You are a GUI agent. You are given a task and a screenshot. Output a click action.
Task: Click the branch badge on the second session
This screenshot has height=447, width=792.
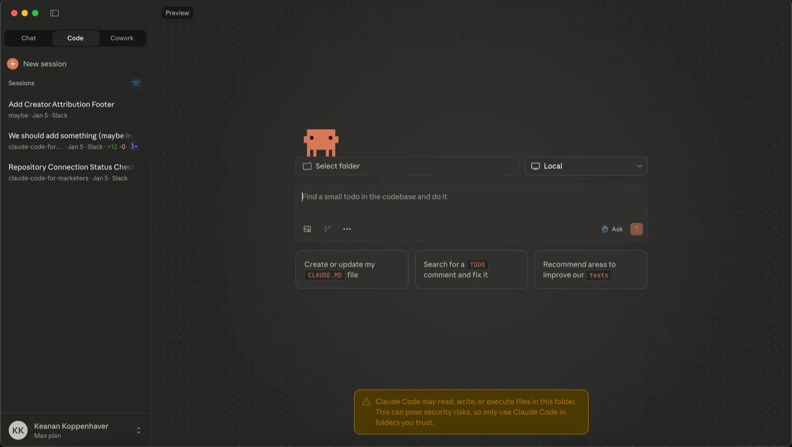pos(134,146)
